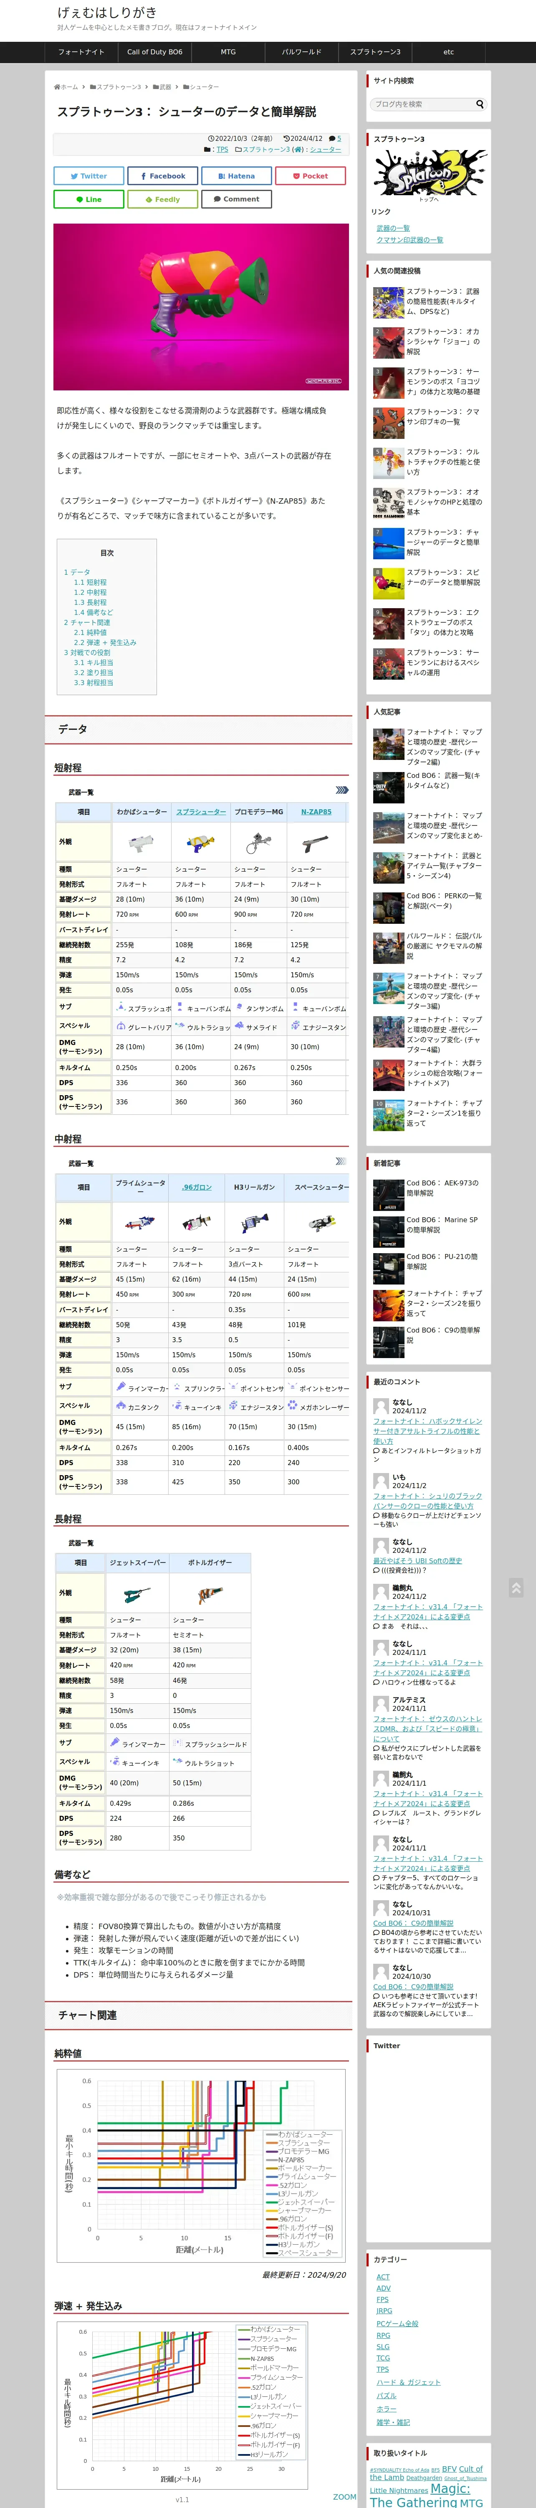Share the post on Facebook
This screenshot has width=536, height=2508.
[162, 176]
